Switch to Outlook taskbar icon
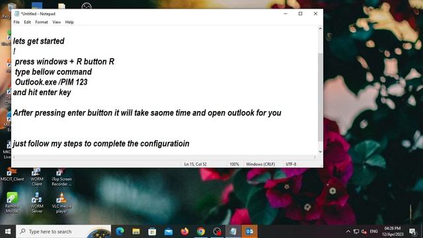This screenshot has width=423, height=238. [x=249, y=231]
